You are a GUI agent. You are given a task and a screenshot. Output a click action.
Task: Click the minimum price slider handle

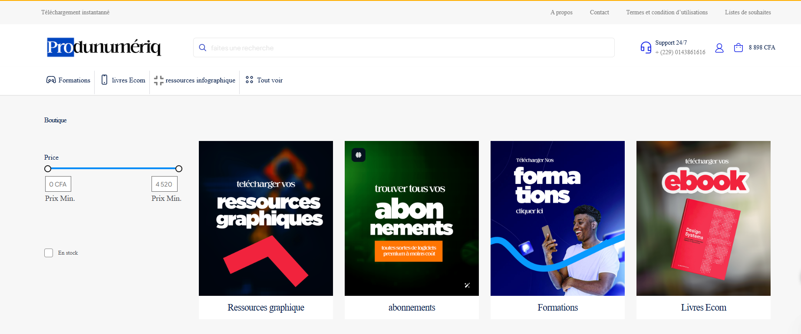coord(48,169)
